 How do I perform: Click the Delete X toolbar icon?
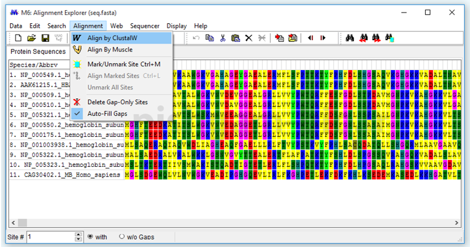coord(248,38)
